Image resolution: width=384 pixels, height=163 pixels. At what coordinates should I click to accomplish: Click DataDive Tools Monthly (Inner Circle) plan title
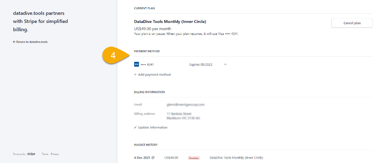click(x=170, y=22)
